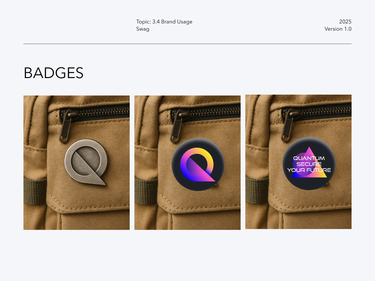Click the SECURE word on the badge

[x=309, y=164]
